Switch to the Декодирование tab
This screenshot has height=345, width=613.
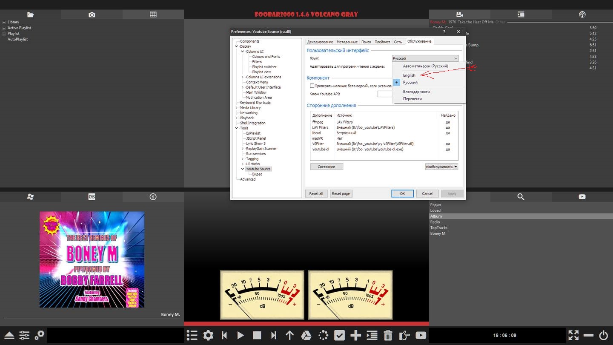click(320, 42)
